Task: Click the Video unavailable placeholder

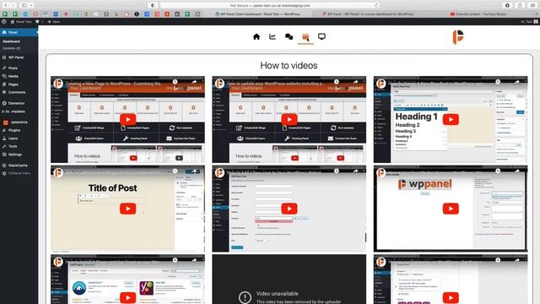Action: coord(289,280)
